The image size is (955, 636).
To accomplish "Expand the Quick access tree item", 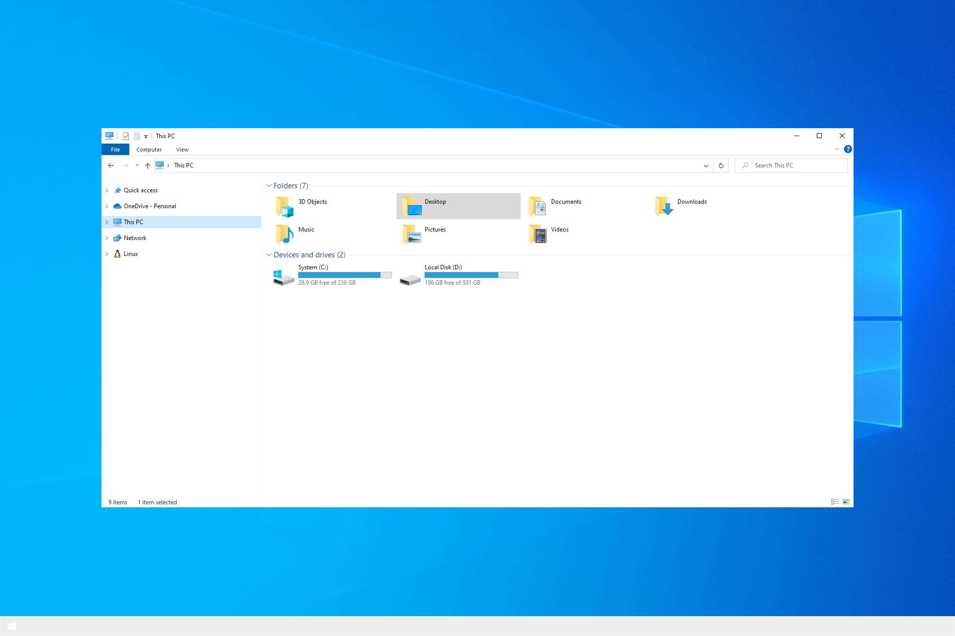I will coord(107,190).
